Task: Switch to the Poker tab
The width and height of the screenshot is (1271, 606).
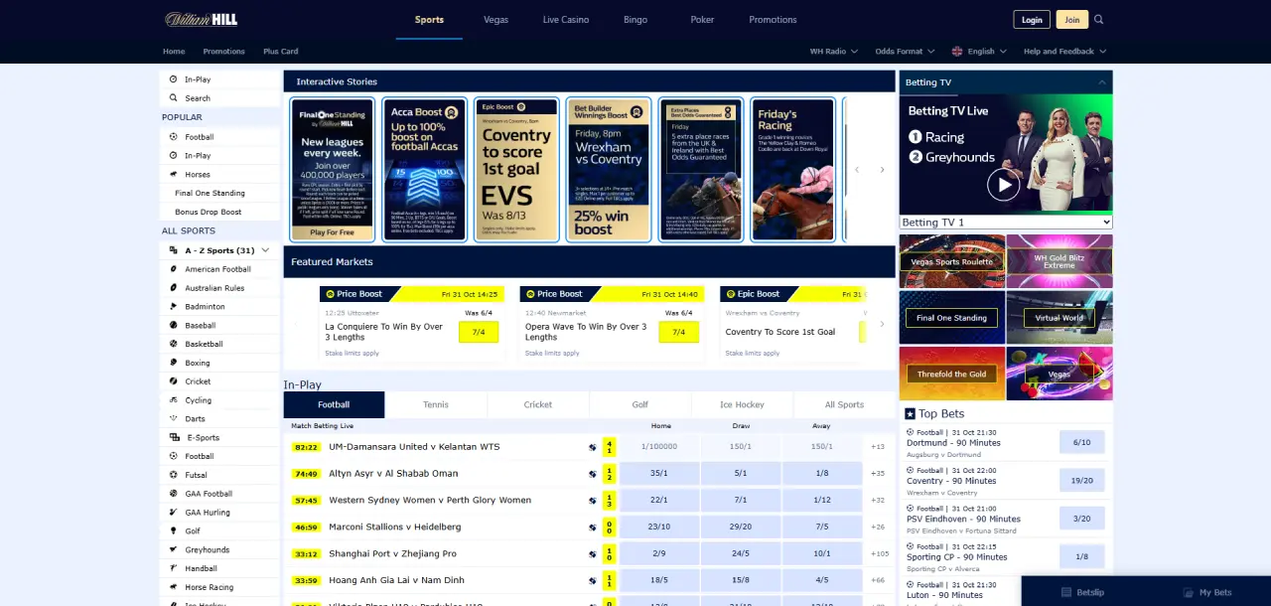Action: 702,20
